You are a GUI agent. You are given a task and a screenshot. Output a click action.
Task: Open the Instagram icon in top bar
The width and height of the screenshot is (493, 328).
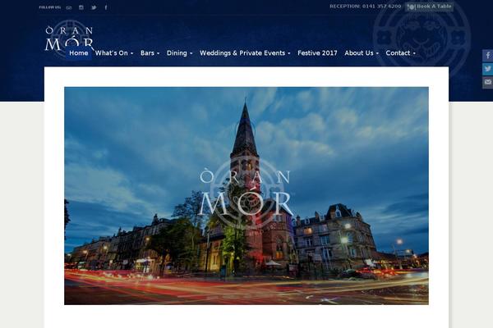click(81, 7)
